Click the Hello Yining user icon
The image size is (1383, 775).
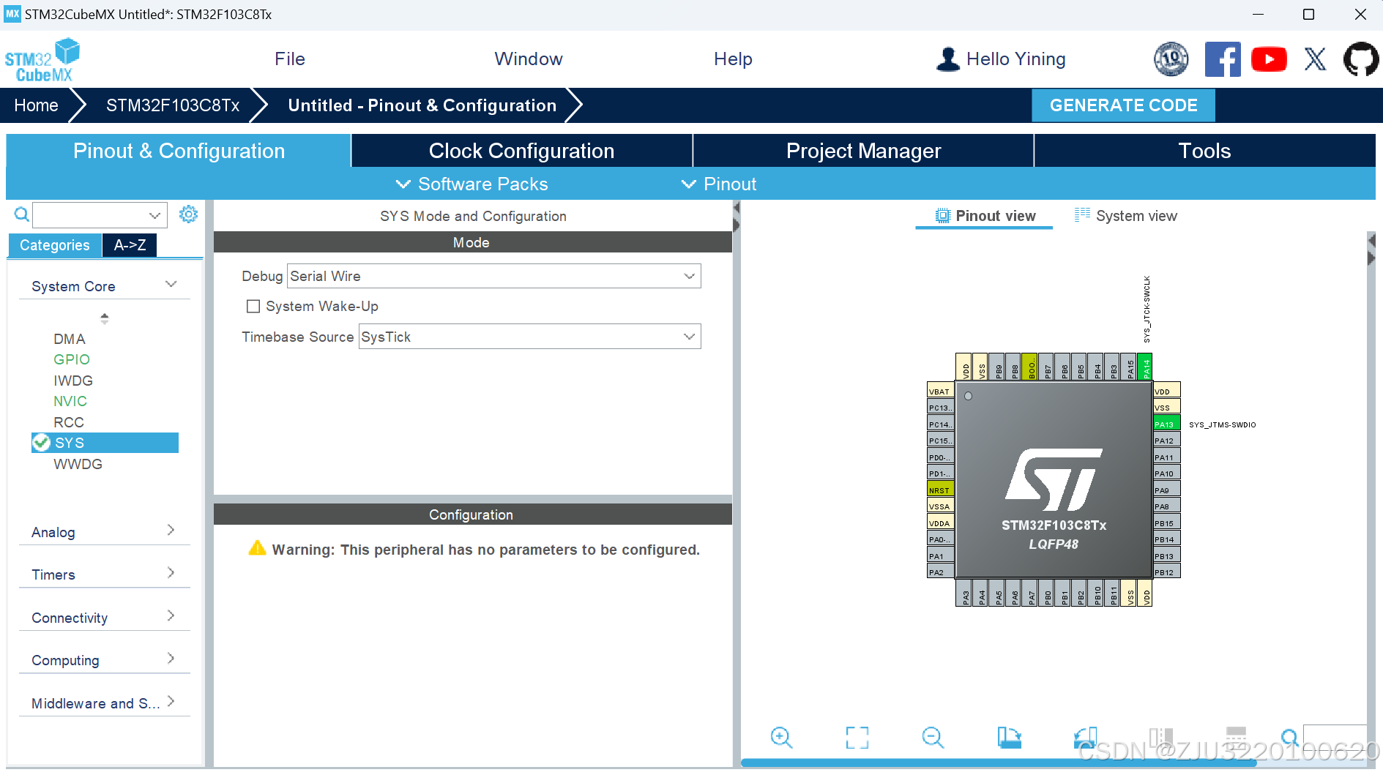(x=947, y=59)
